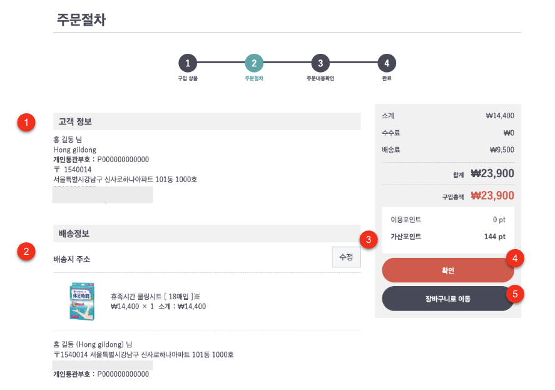Confirm order with red 확인 button
This screenshot has height=390, width=555.
[448, 270]
